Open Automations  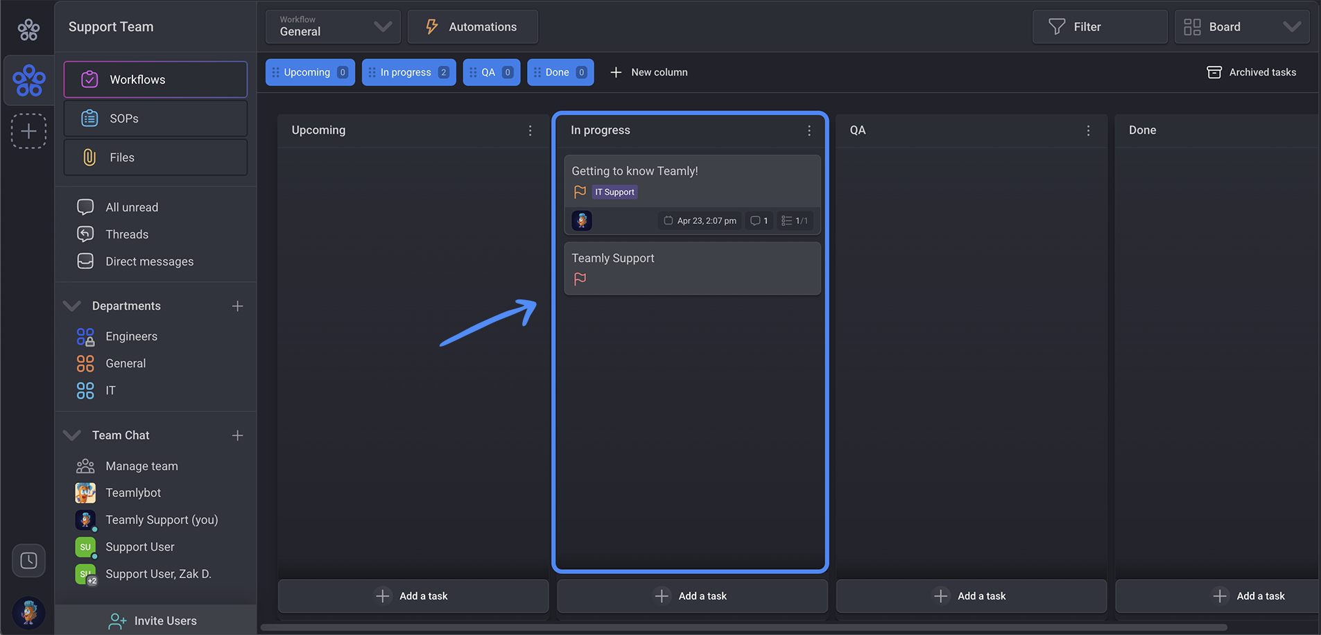click(x=473, y=27)
